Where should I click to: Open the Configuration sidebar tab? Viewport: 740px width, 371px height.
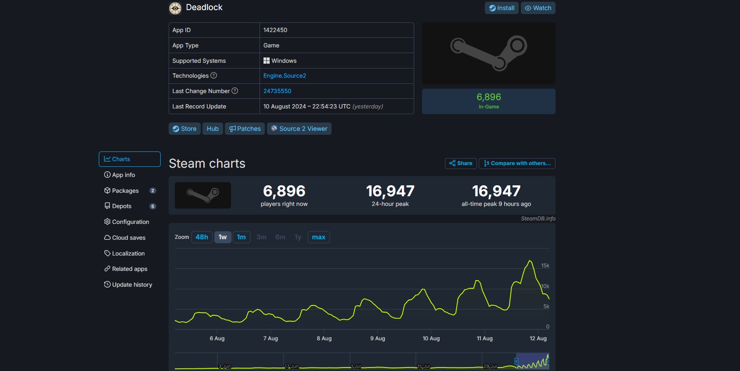[130, 222]
